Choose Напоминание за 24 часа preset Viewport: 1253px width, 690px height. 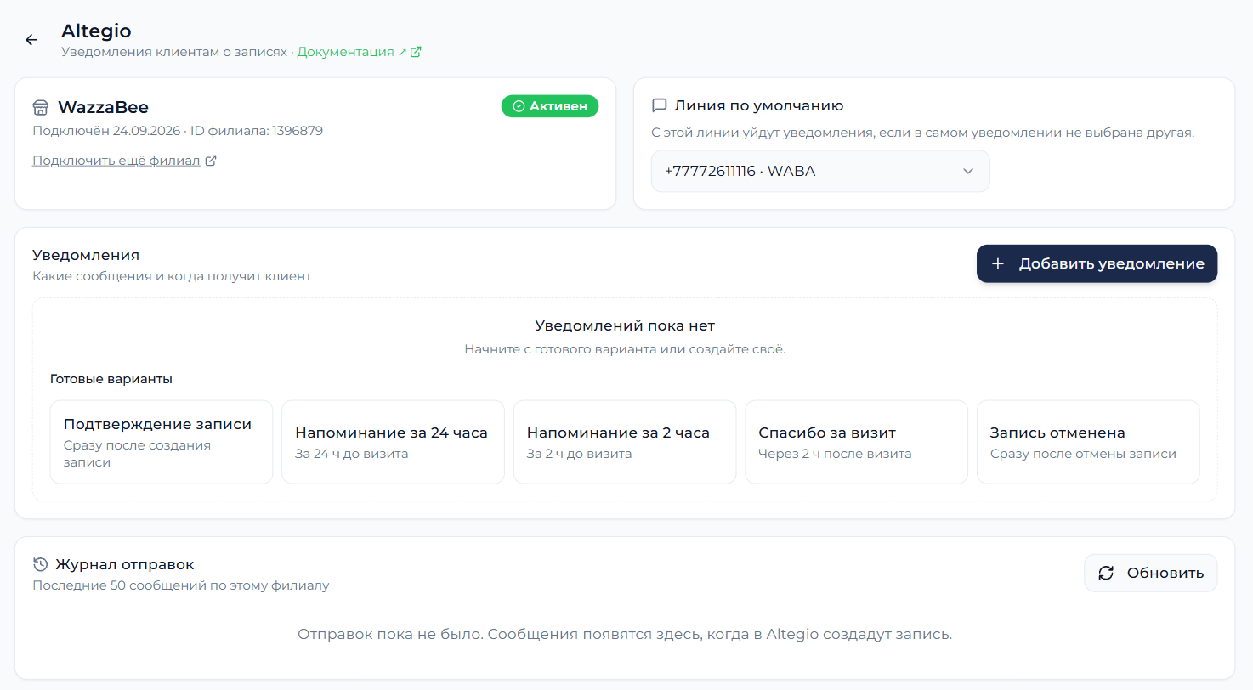coord(393,442)
